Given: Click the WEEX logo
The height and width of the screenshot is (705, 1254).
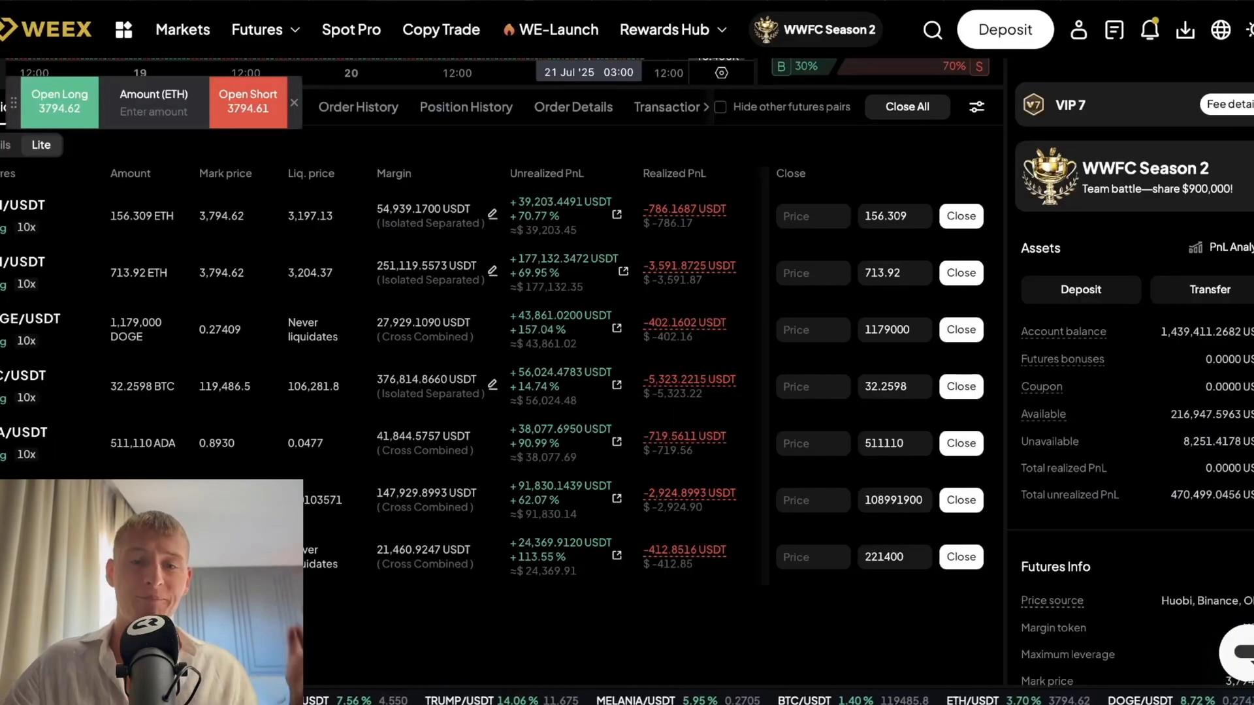Looking at the screenshot, I should pos(46,29).
